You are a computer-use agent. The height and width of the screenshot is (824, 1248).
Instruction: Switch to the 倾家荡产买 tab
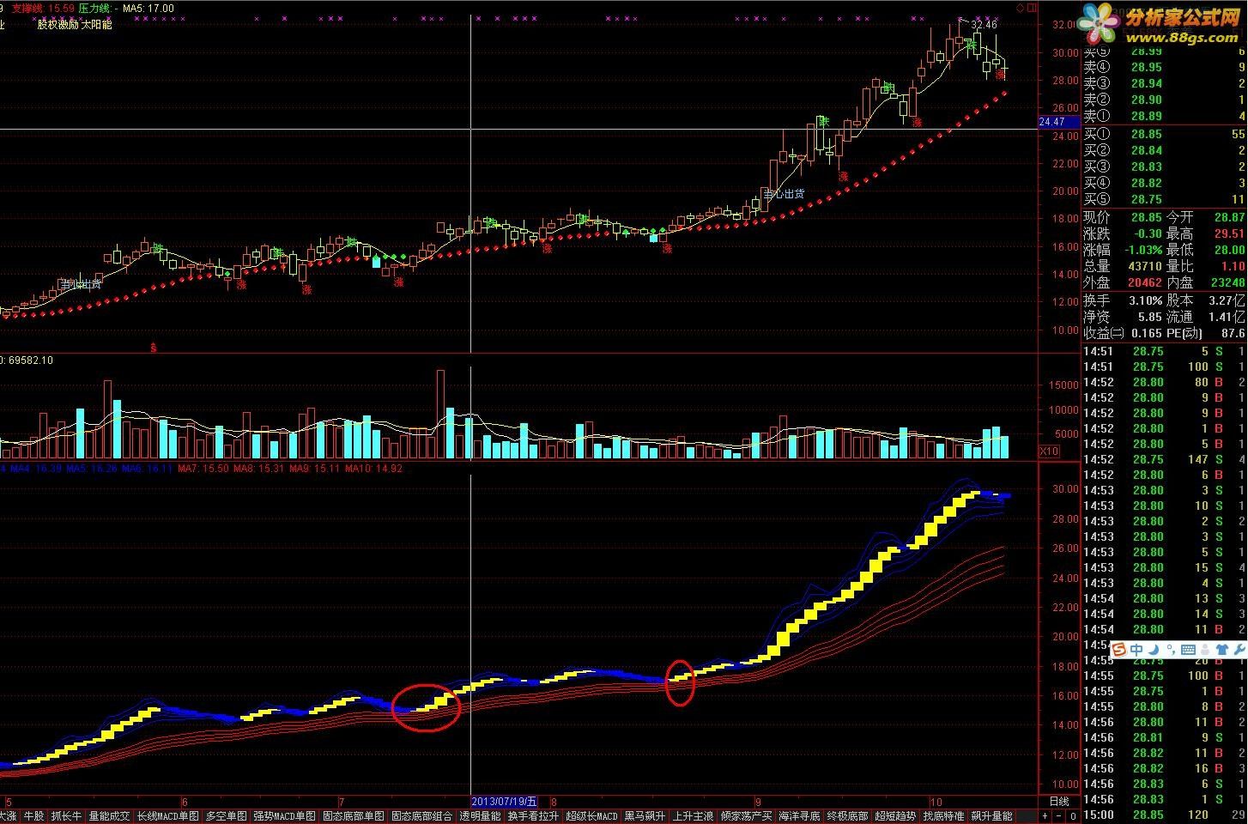[x=746, y=816]
